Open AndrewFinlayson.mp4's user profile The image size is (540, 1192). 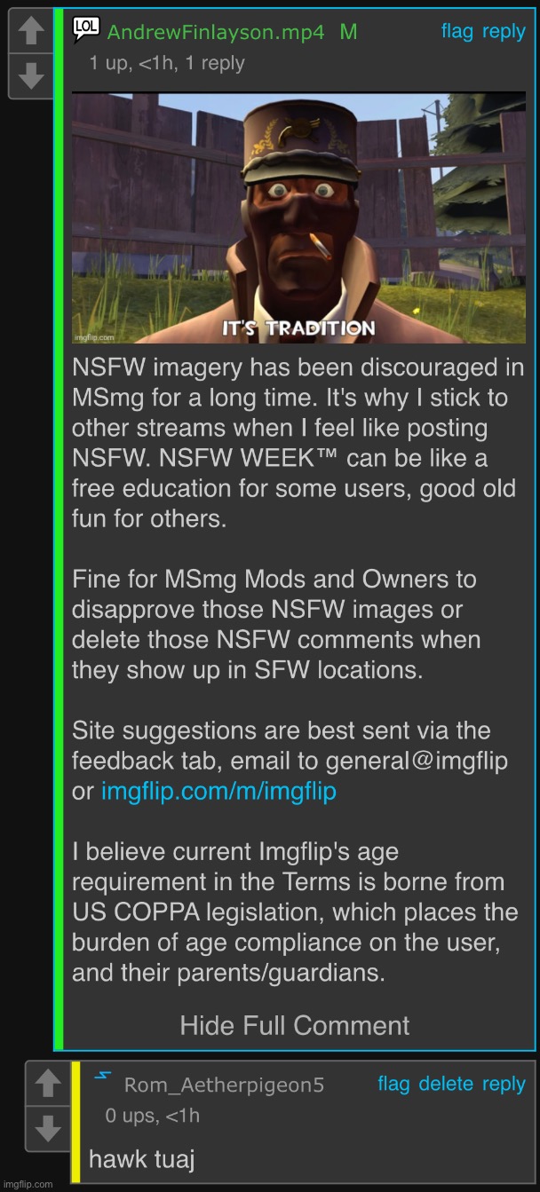pos(216,33)
